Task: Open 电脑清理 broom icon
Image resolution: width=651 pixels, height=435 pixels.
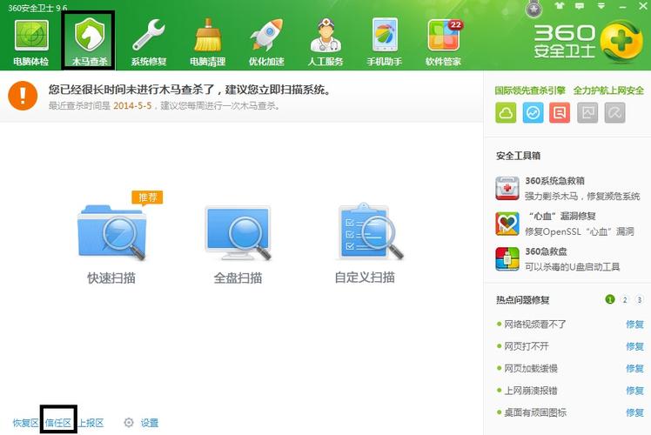Action: tap(208, 35)
